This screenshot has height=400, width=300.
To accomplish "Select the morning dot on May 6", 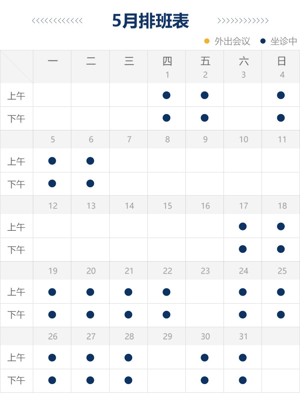I will (x=90, y=161).
